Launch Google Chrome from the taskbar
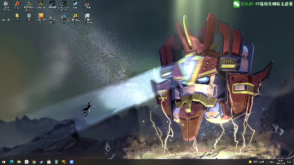This screenshot has width=294, height=165. (x=34, y=162)
